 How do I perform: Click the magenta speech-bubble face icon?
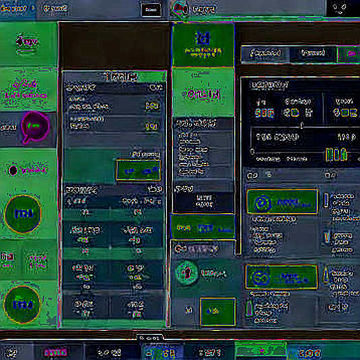pyautogui.click(x=35, y=127)
